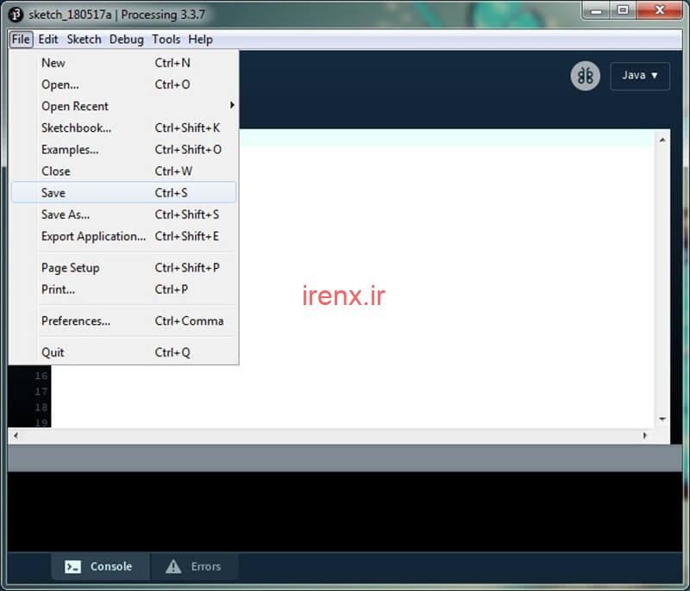Image resolution: width=690 pixels, height=591 pixels.
Task: Click the editor vertical scrollbar down arrow
Action: (662, 419)
